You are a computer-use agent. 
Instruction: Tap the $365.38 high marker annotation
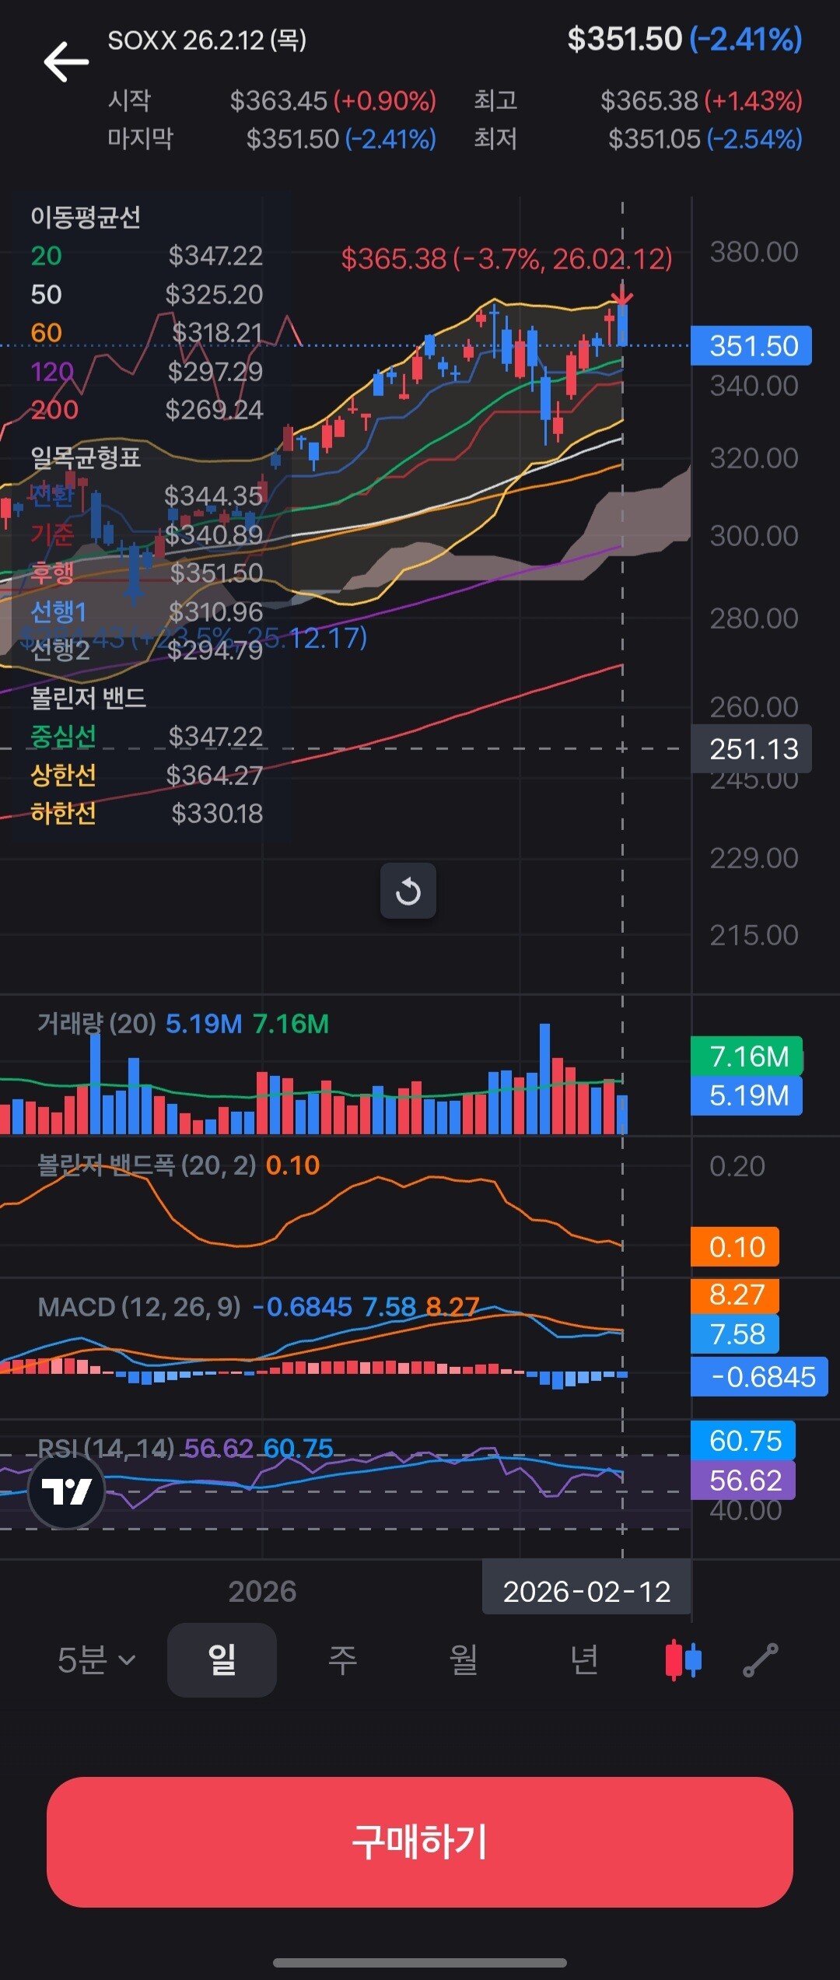point(506,258)
